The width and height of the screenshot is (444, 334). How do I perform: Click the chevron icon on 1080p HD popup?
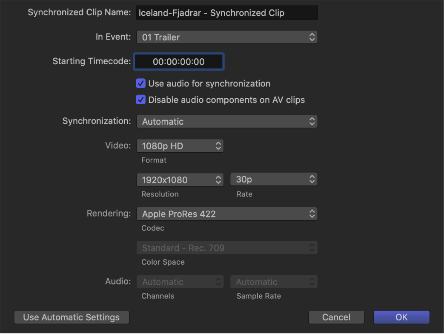pos(218,146)
